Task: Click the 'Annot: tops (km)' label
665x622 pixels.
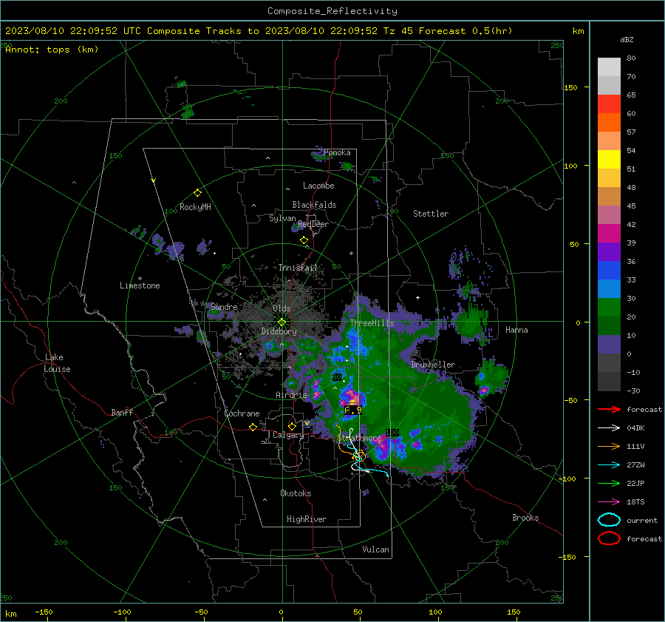Action: tap(52, 50)
